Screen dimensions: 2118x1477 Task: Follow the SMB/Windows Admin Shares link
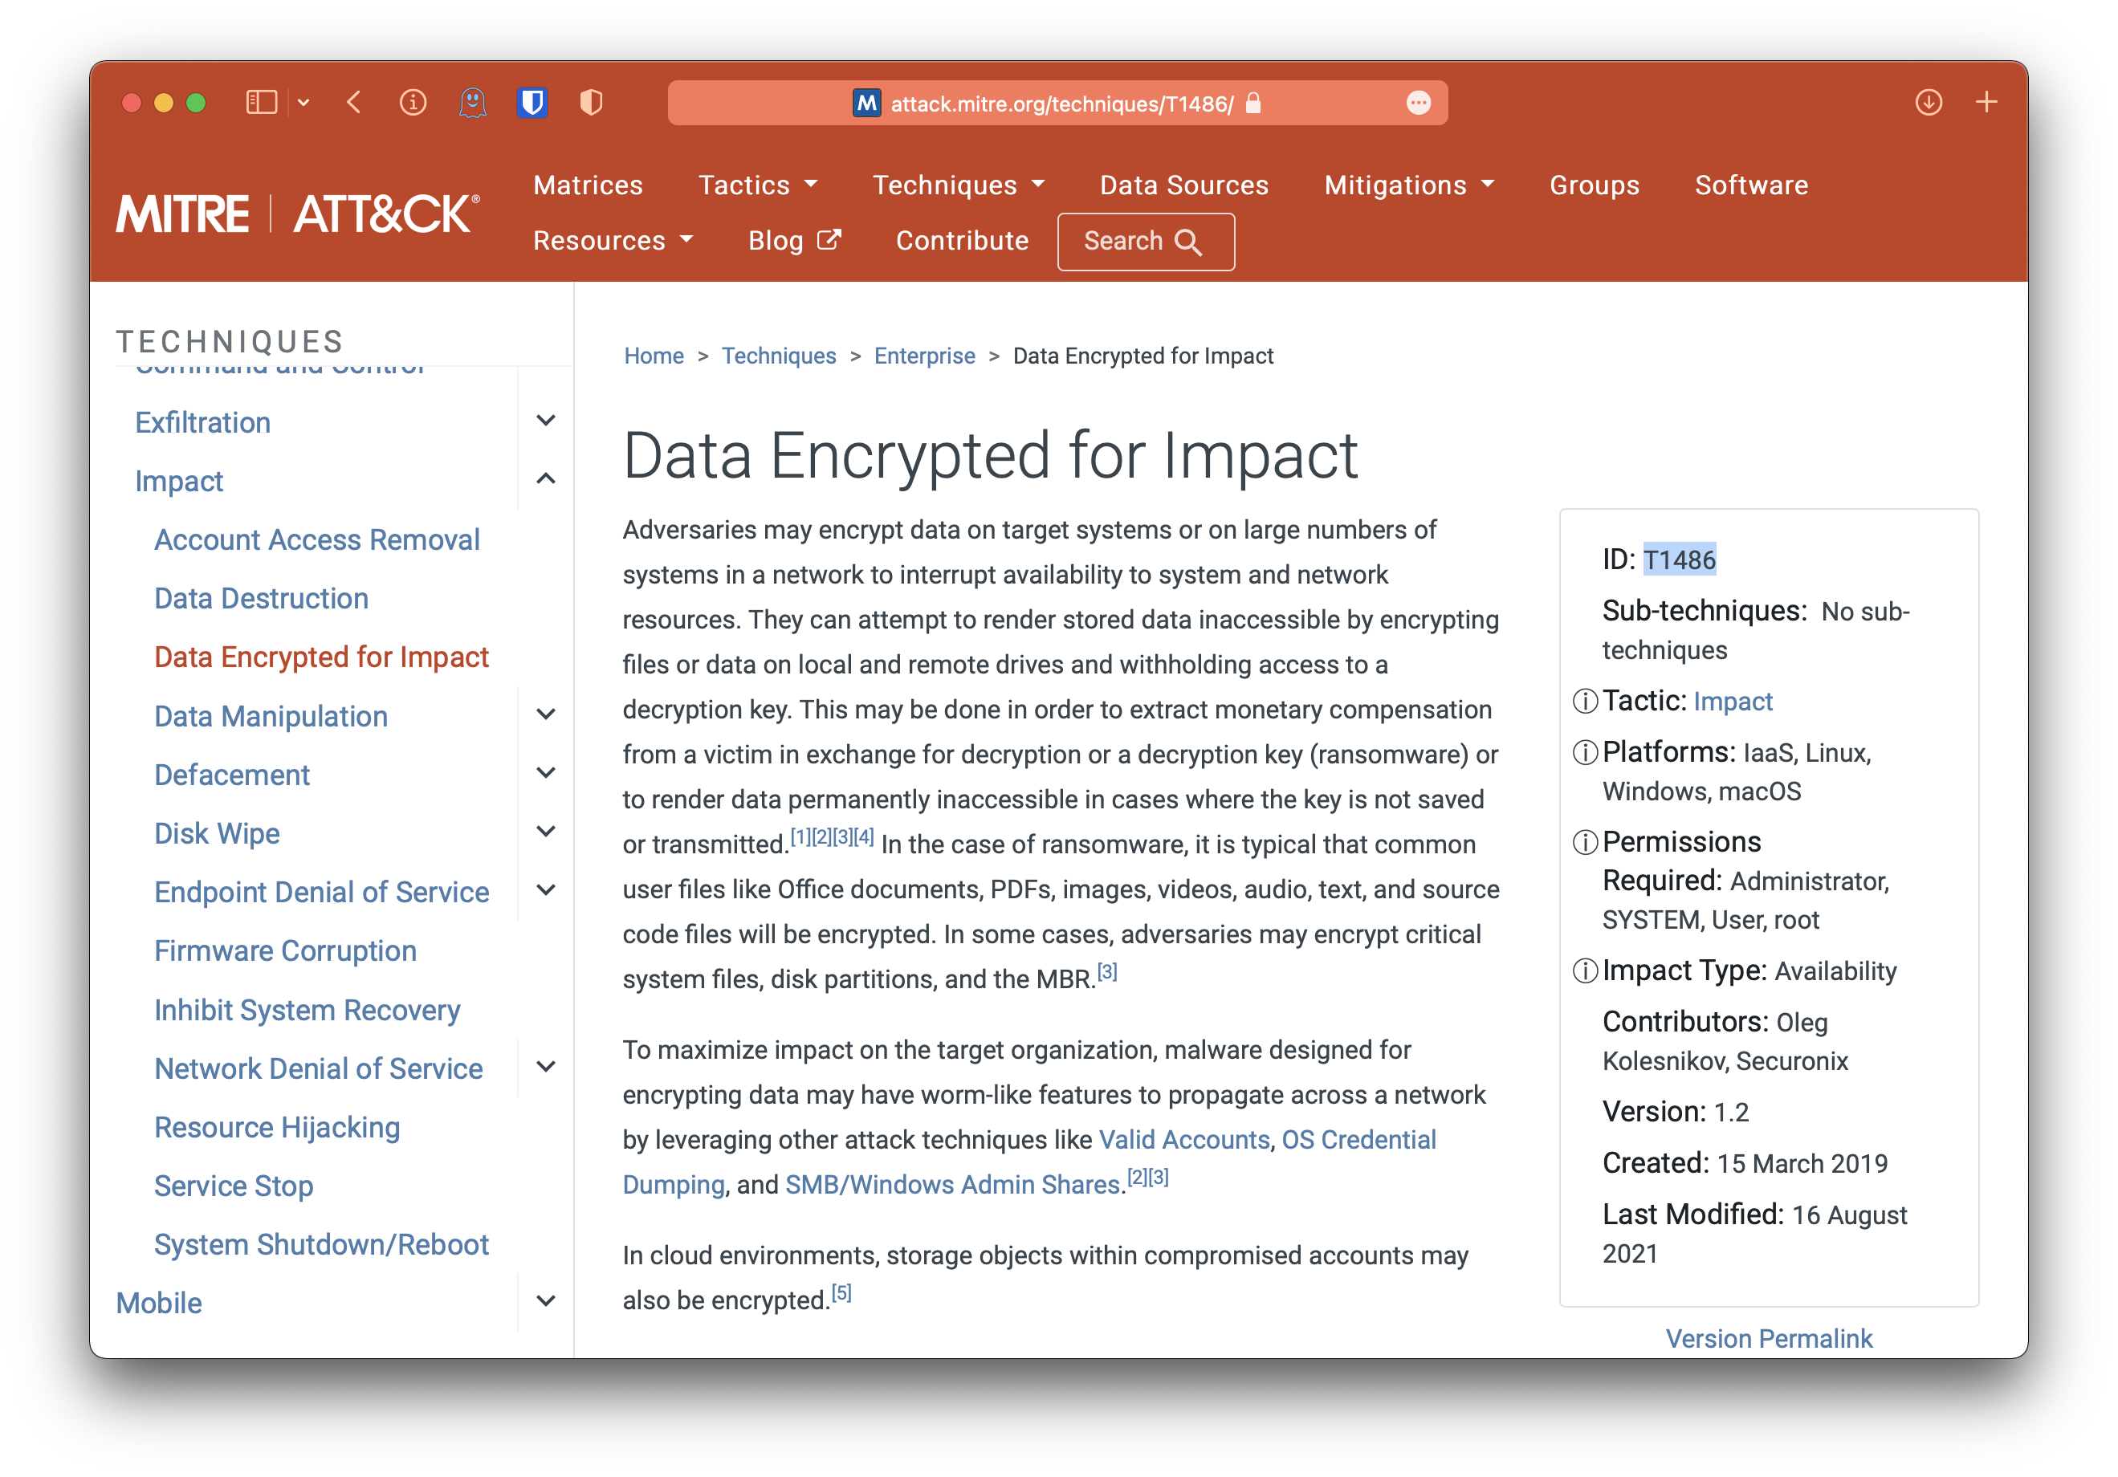pyautogui.click(x=952, y=1186)
